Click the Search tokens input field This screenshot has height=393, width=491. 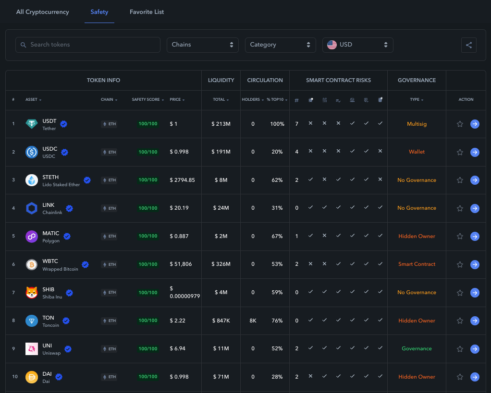click(87, 45)
